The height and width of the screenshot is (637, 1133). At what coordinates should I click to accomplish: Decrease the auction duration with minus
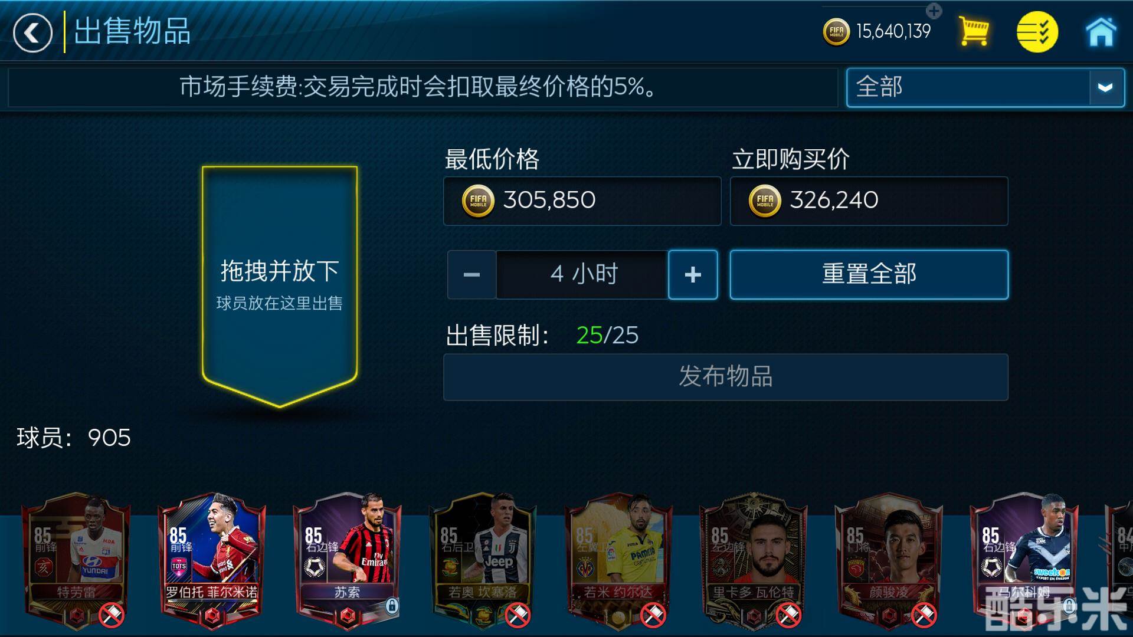[x=471, y=274]
